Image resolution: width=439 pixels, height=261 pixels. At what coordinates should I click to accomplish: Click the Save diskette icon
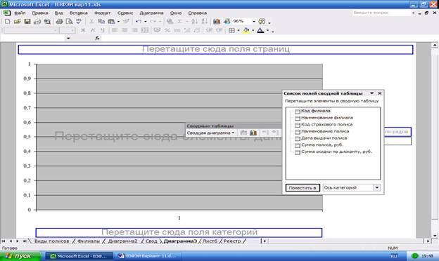[27, 21]
